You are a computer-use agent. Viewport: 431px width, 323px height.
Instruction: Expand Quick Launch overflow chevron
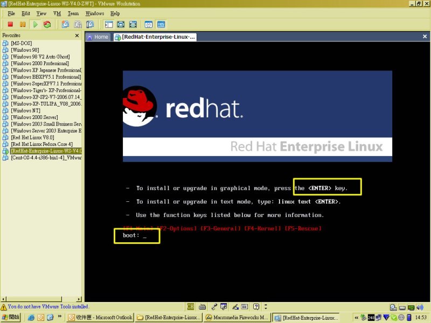tap(60, 317)
